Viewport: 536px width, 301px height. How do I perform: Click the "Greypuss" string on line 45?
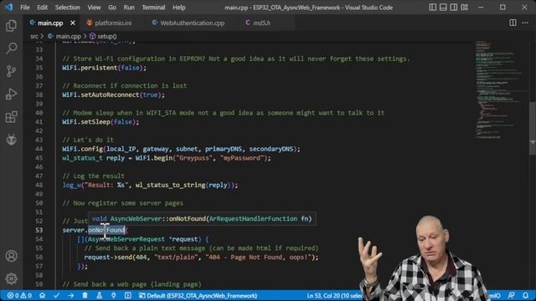pyautogui.click(x=194, y=158)
